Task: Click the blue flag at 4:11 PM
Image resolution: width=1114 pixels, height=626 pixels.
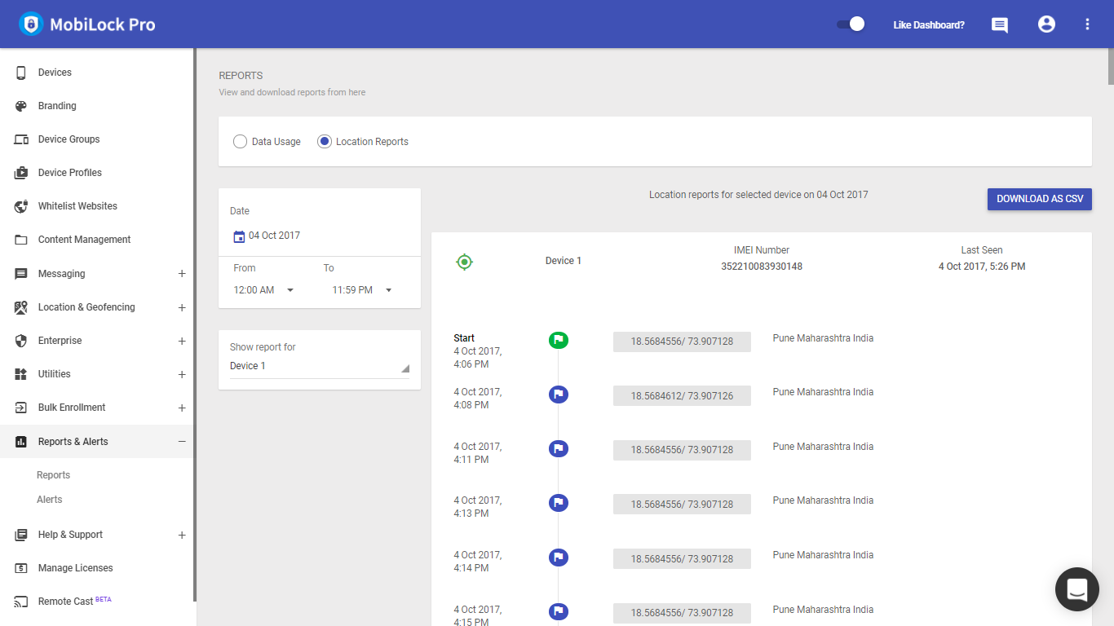Action: click(x=559, y=449)
